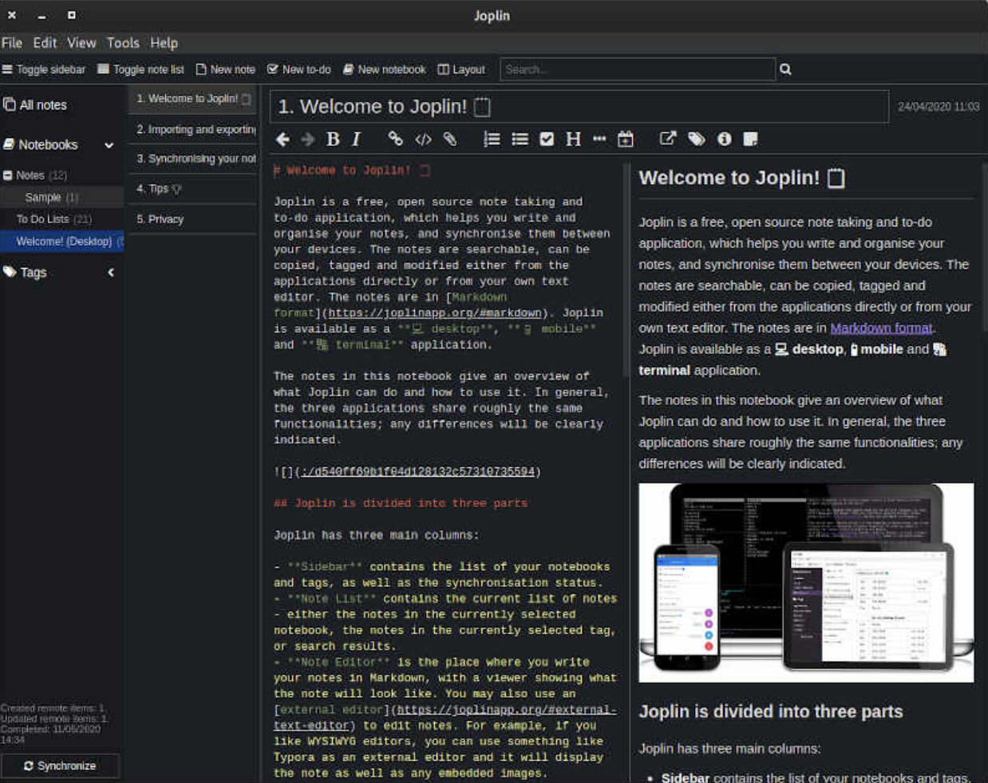Open the Tools menu

(x=123, y=43)
